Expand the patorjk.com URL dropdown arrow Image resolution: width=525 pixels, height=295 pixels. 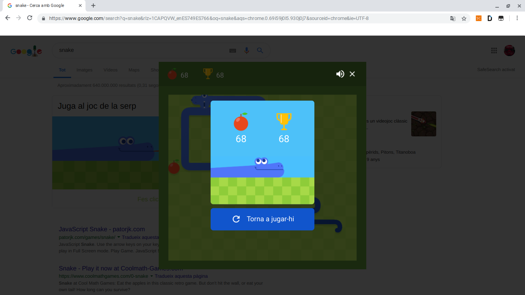pyautogui.click(x=119, y=237)
